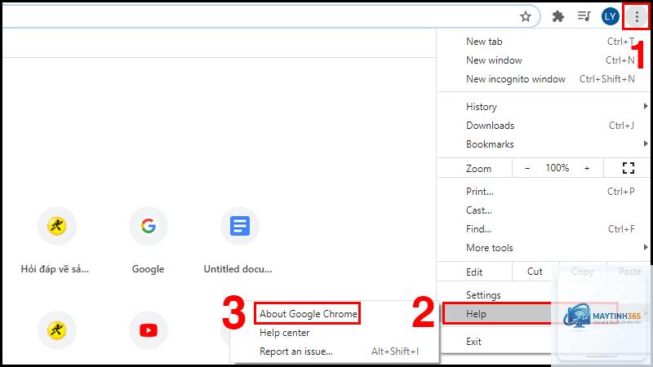
Task: Click the 100% zoom level value
Action: click(557, 168)
